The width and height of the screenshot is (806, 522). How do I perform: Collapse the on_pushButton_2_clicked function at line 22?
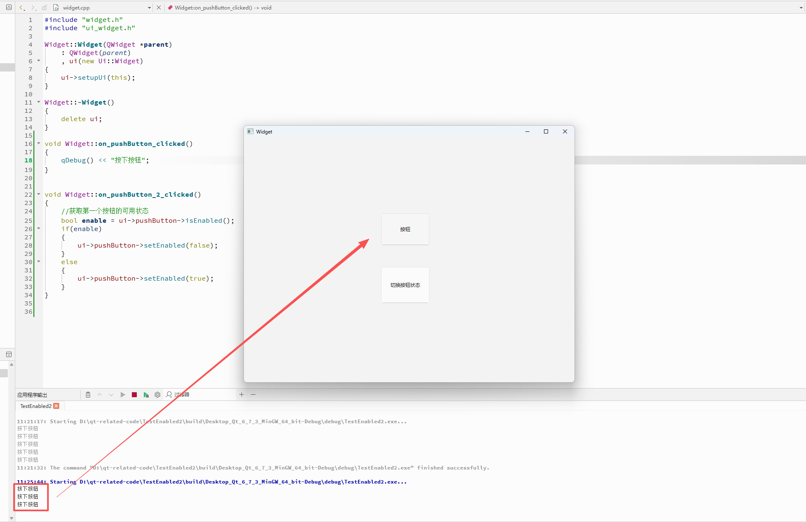39,194
